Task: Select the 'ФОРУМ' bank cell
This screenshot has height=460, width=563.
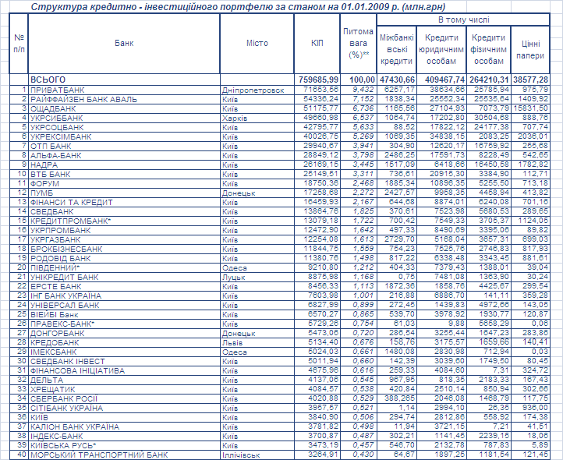Action: pos(124,183)
